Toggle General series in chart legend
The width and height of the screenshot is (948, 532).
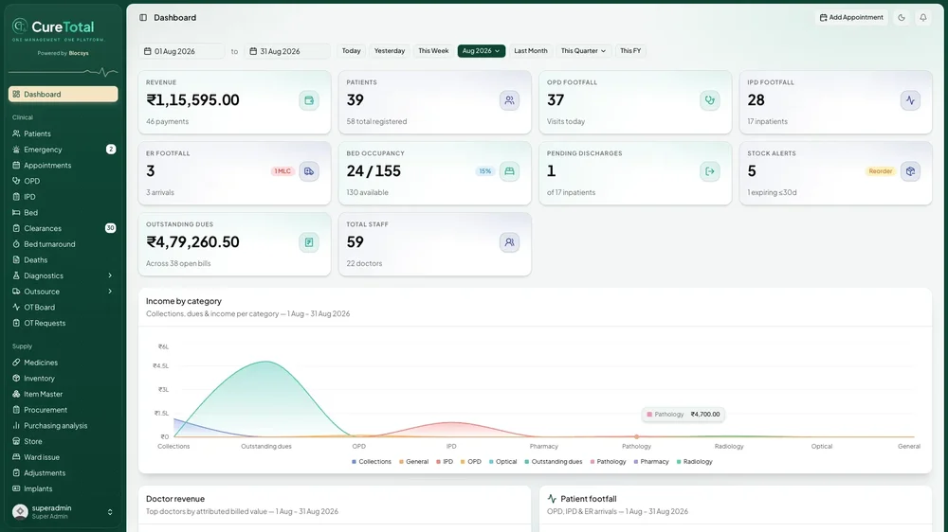413,462
